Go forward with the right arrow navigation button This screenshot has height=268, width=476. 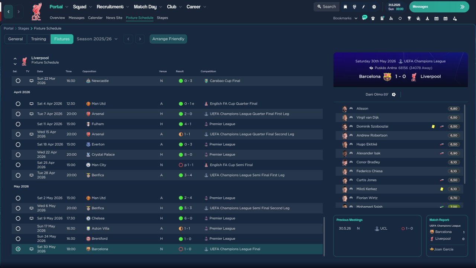(x=19, y=12)
